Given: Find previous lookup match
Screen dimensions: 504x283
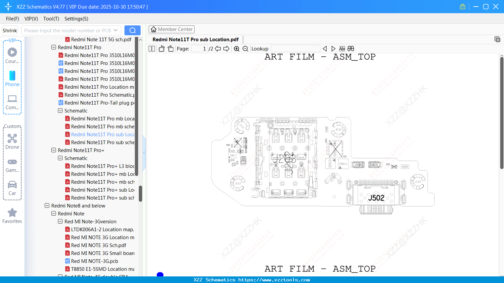Looking at the screenshot, I should coord(325,49).
